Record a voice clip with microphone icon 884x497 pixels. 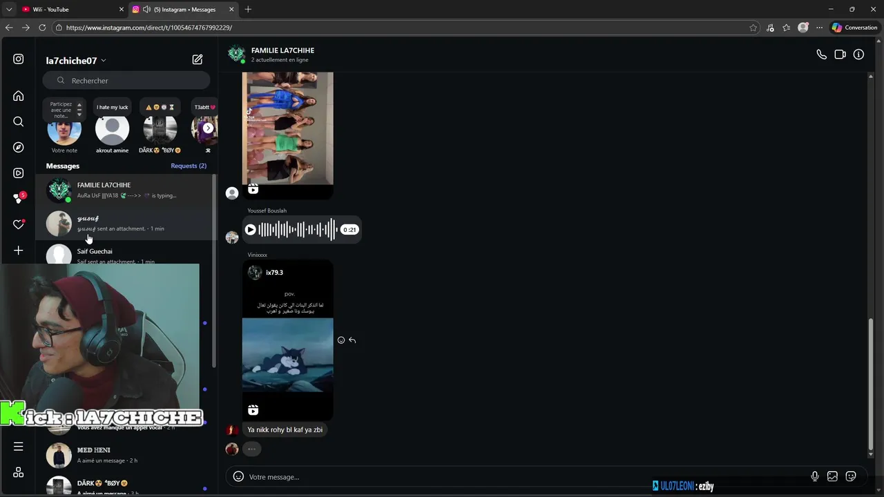[x=815, y=476]
